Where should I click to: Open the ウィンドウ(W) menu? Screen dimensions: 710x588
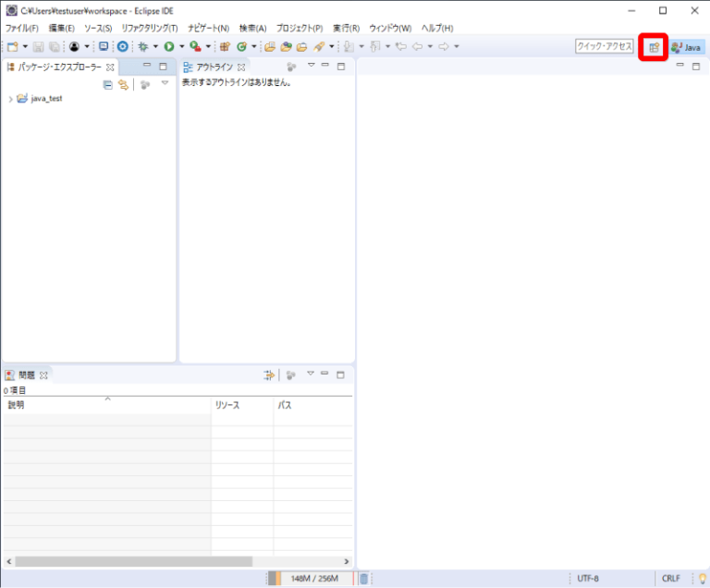(x=390, y=29)
